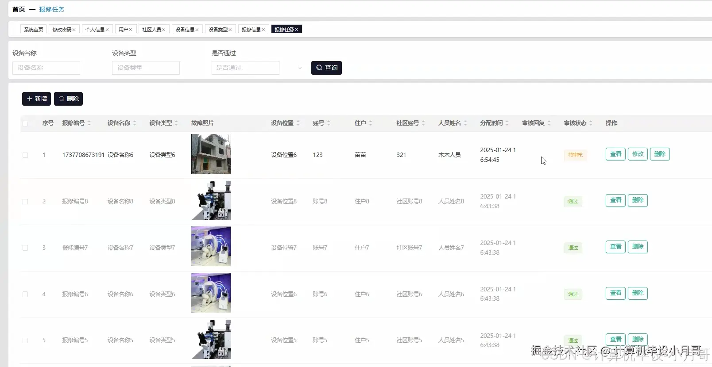The height and width of the screenshot is (367, 712).
Task: Close the 个人信息 tab
Action: tap(107, 30)
